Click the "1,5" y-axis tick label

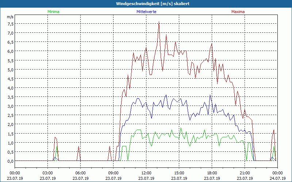pos(10,134)
